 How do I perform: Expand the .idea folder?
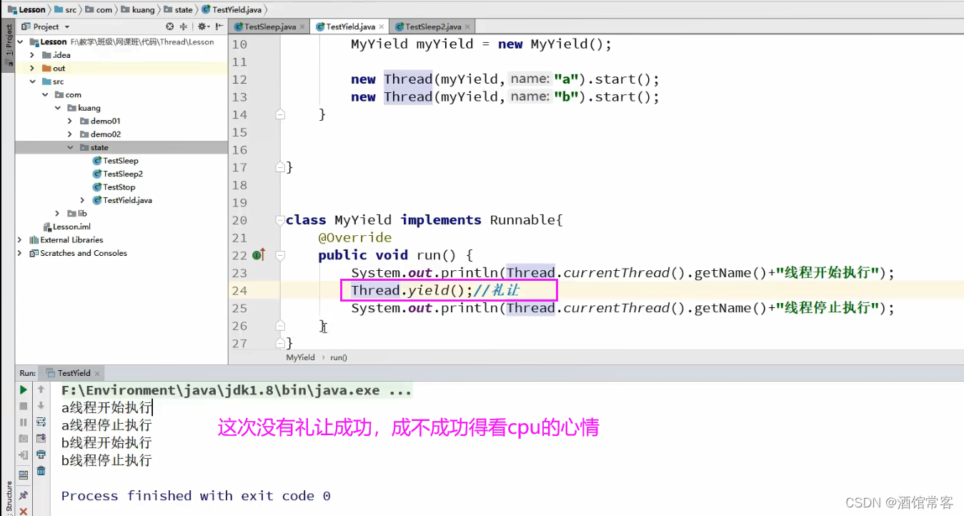click(x=32, y=55)
